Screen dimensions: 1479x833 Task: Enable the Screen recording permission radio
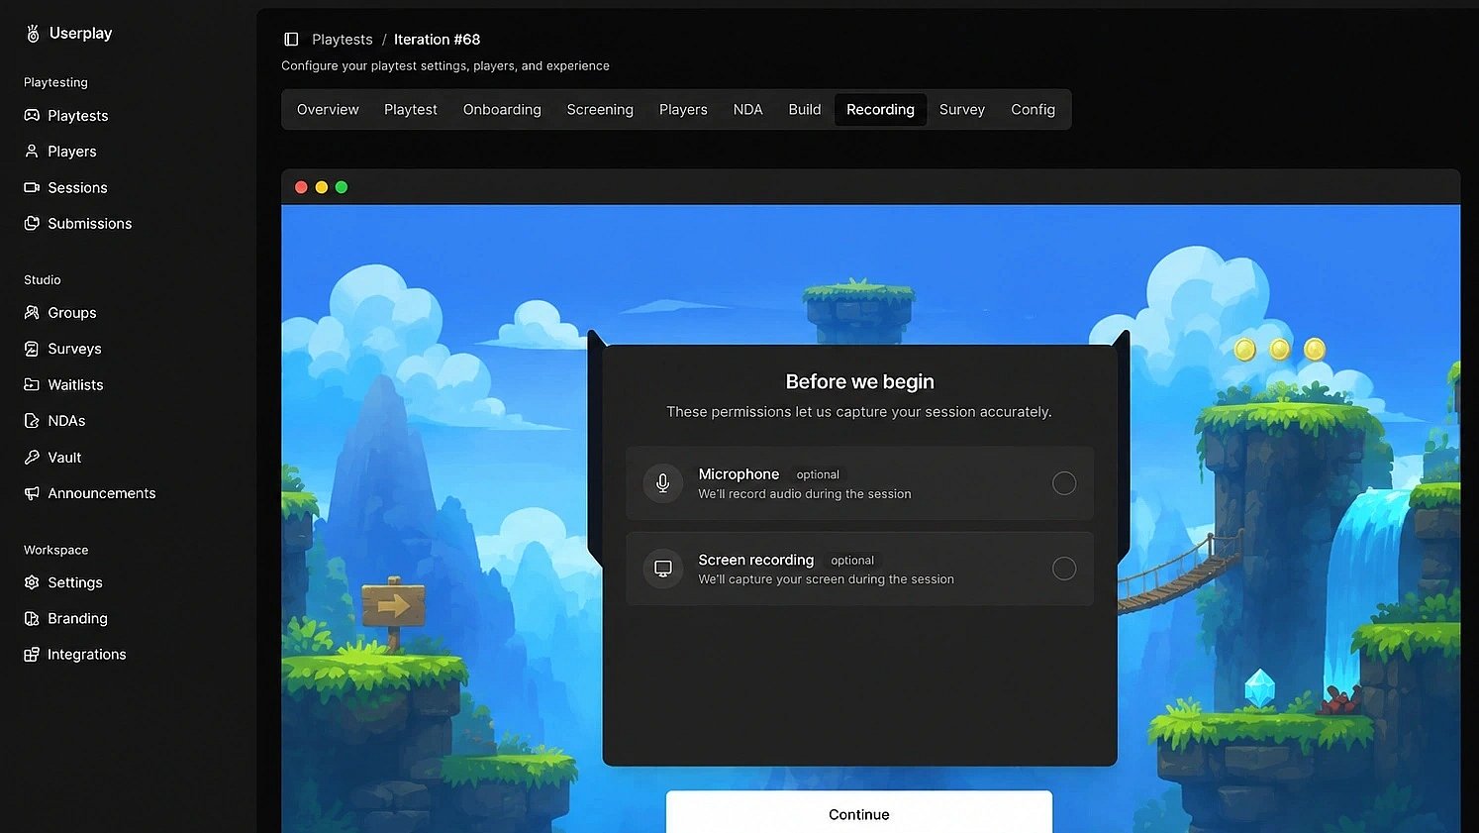[x=1064, y=569]
